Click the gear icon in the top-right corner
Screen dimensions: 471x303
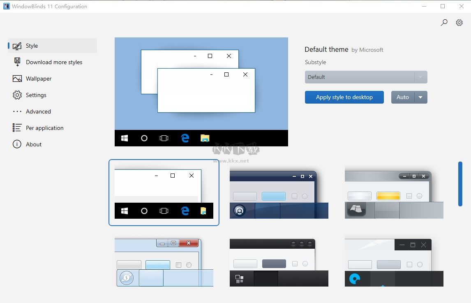pos(459,23)
